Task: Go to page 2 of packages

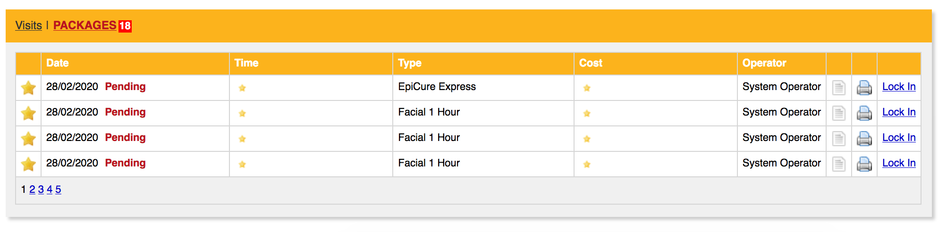Action: (x=32, y=190)
